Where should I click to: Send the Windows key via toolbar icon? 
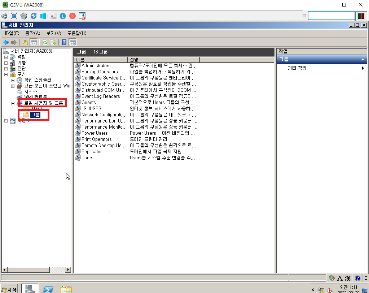(x=43, y=16)
